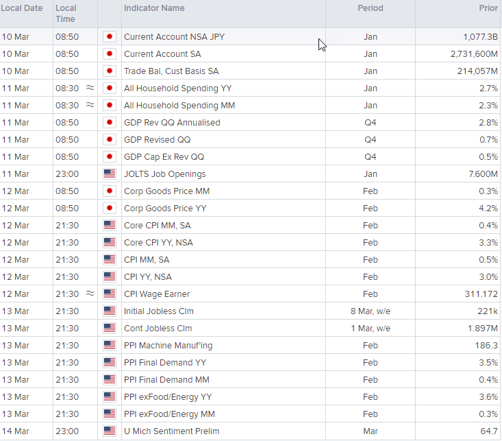Image resolution: width=502 pixels, height=441 pixels.
Task: Select U Mich Sentiment Prelim indicator
Action: [x=172, y=431]
